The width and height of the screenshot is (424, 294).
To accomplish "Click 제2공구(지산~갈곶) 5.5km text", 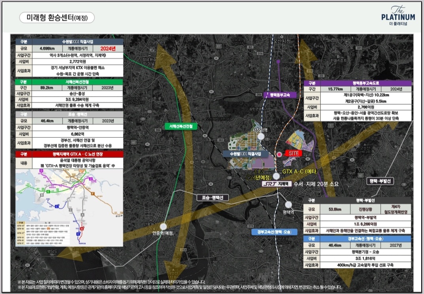I will pos(365,101).
